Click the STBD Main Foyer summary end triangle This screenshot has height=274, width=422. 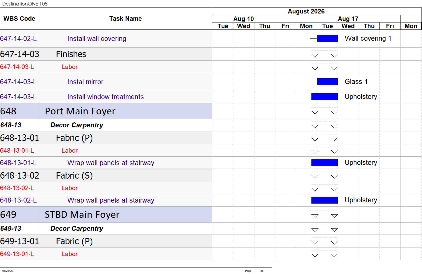coord(334,216)
